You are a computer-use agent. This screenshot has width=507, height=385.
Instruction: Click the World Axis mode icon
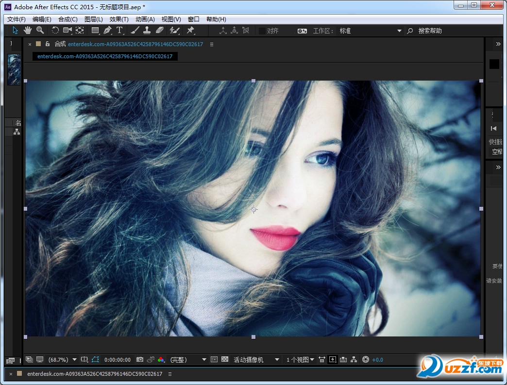tap(235, 31)
